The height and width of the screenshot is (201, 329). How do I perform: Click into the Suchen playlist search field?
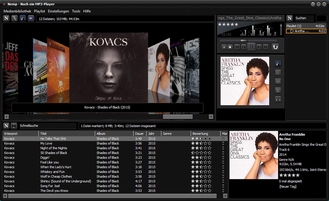(x=304, y=18)
